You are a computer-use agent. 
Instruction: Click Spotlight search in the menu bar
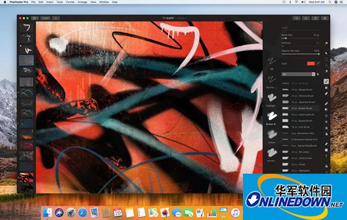click(330, 2)
